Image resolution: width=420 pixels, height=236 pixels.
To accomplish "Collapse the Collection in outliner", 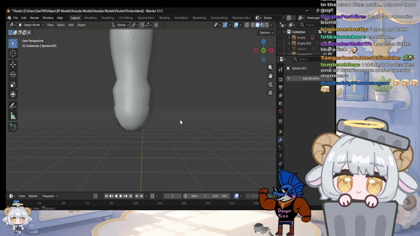I will coord(284,32).
